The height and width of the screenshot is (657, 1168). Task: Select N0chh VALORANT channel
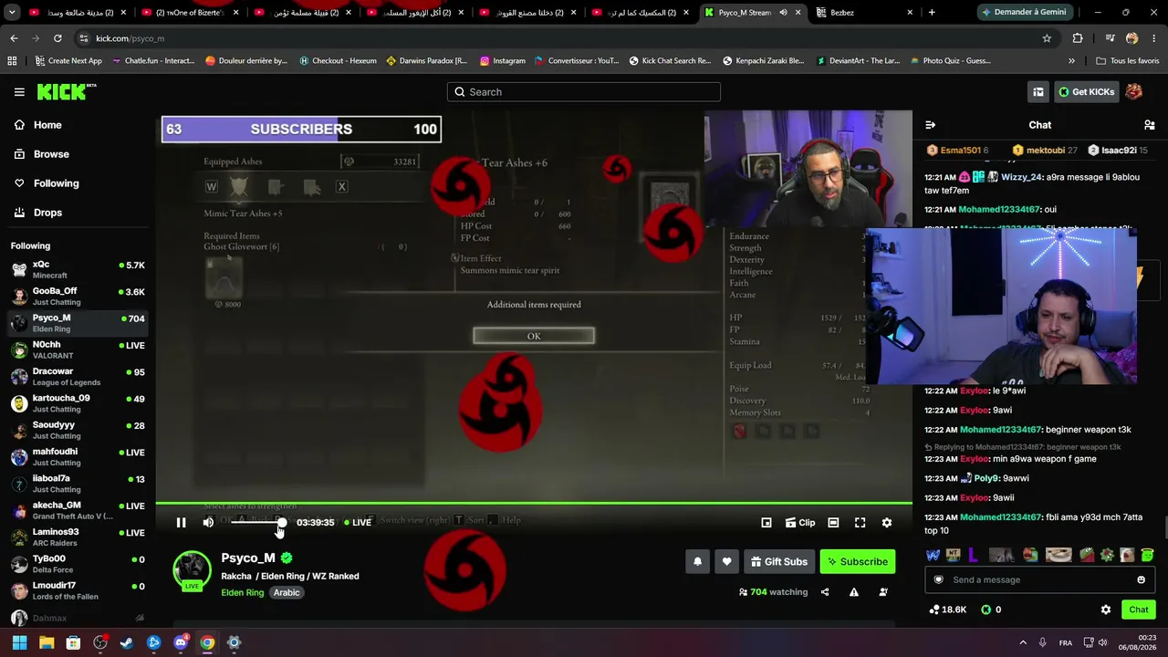(78, 349)
